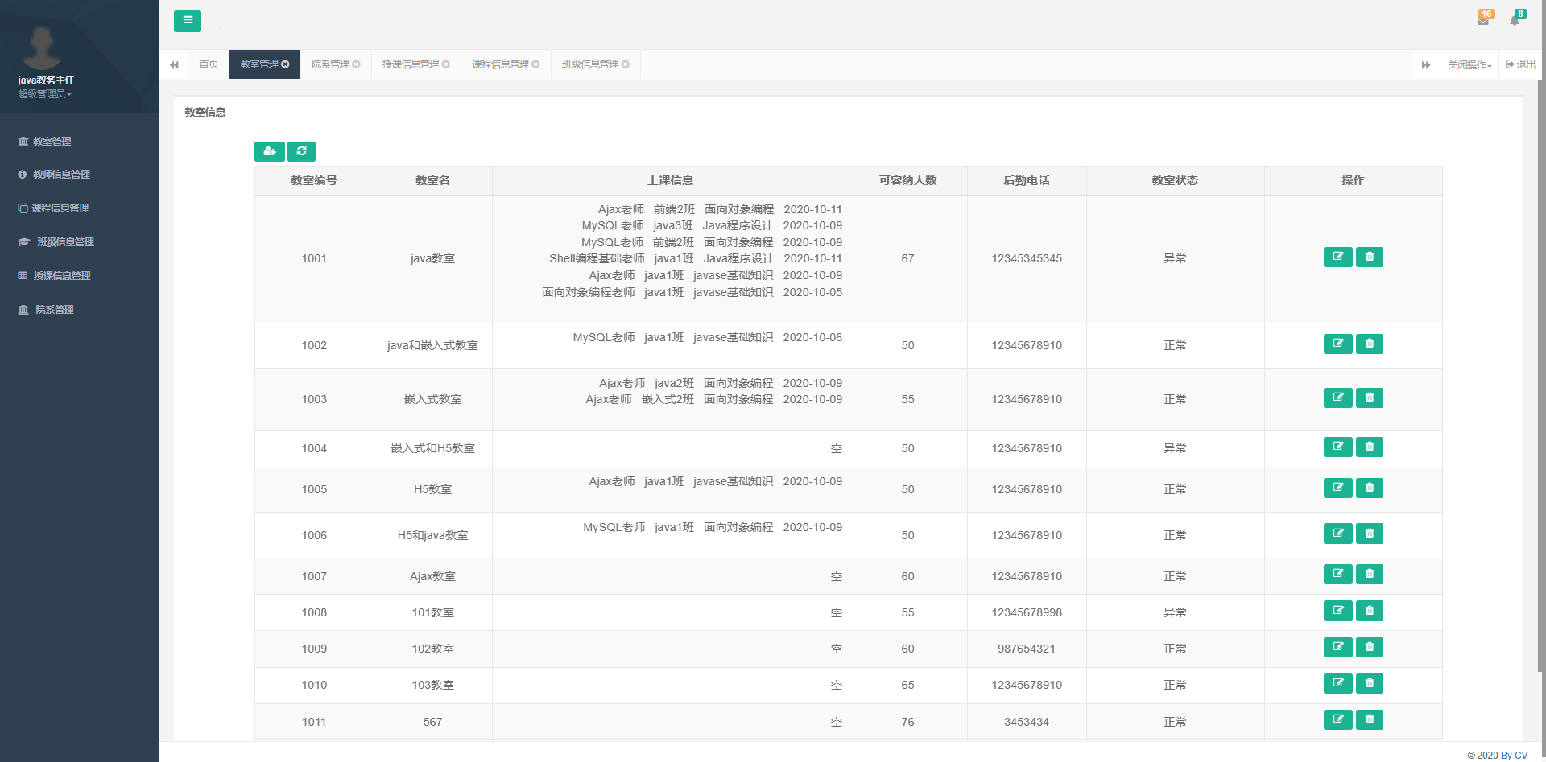
Task: Edit classroom 1008 101教室
Action: coord(1337,612)
